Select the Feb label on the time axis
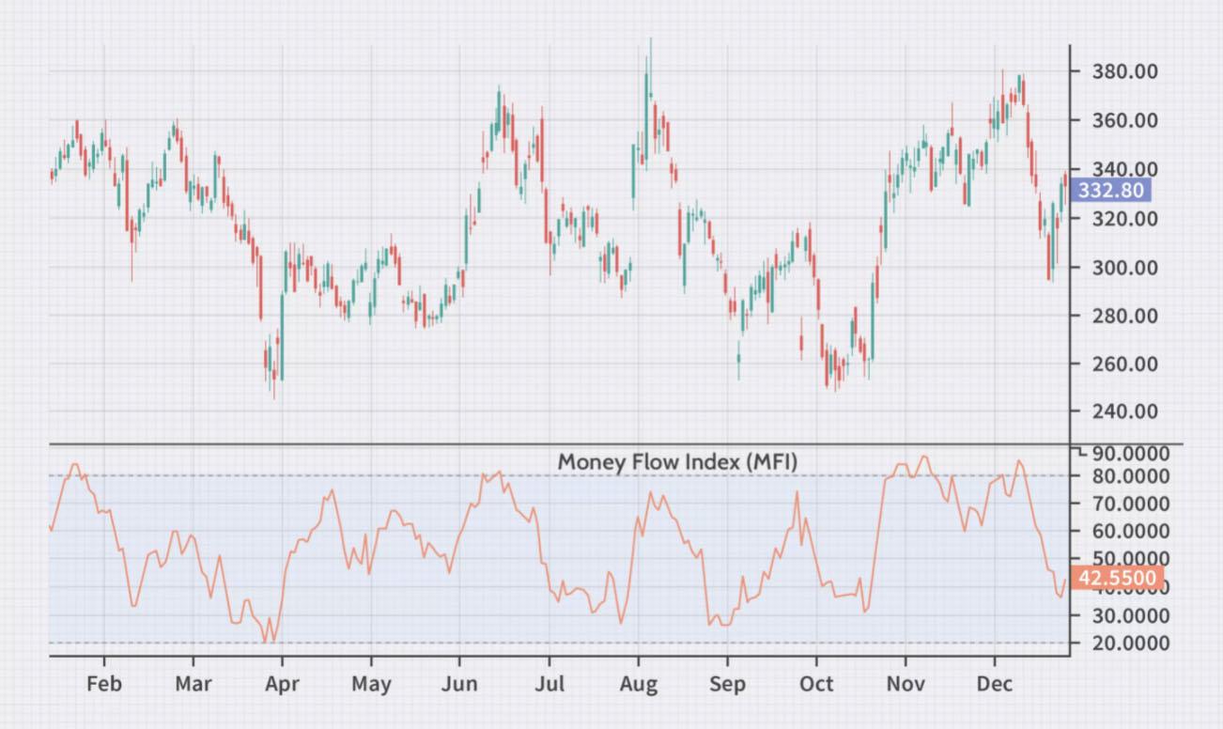This screenshot has height=729, width=1223. coord(104,684)
